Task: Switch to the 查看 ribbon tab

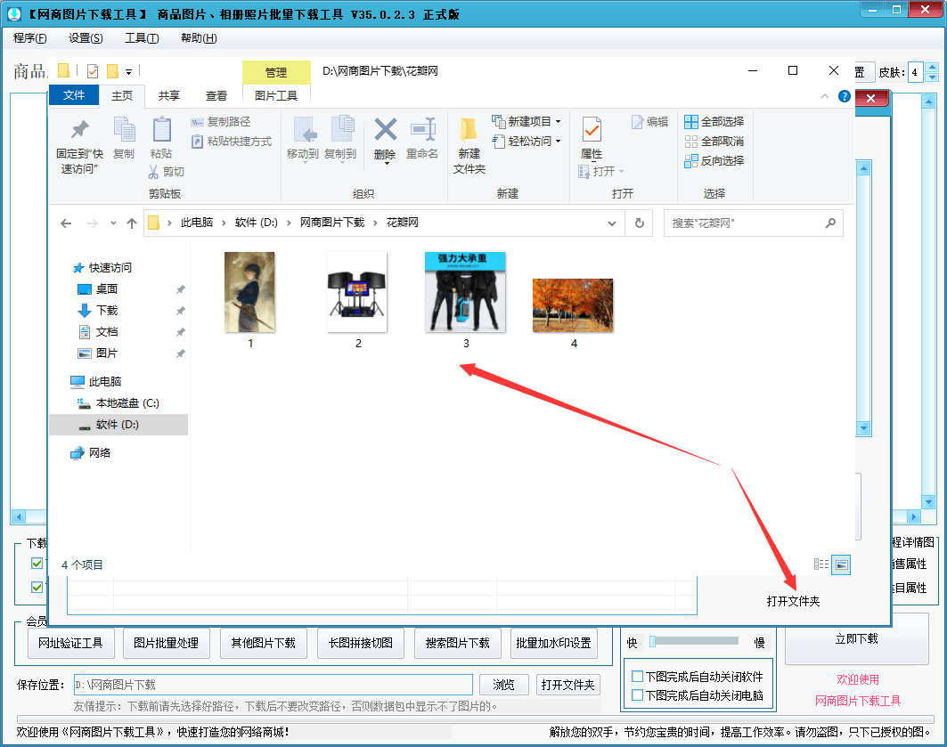Action: coord(216,95)
